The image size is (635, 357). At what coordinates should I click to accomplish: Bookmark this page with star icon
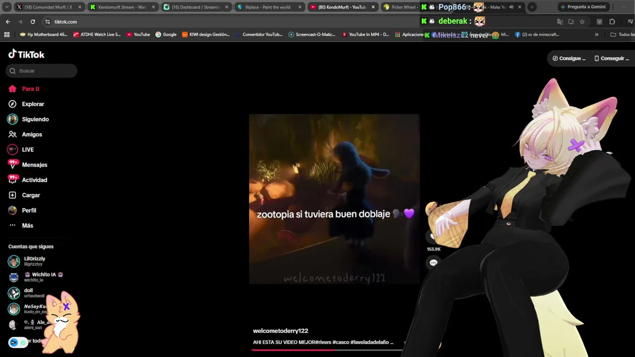click(x=582, y=22)
